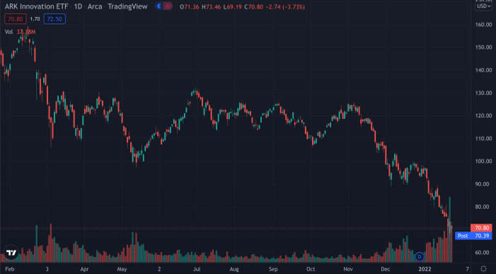Image resolution: width=496 pixels, height=274 pixels.
Task: Click the May label on time axis
Action: pos(122,269)
